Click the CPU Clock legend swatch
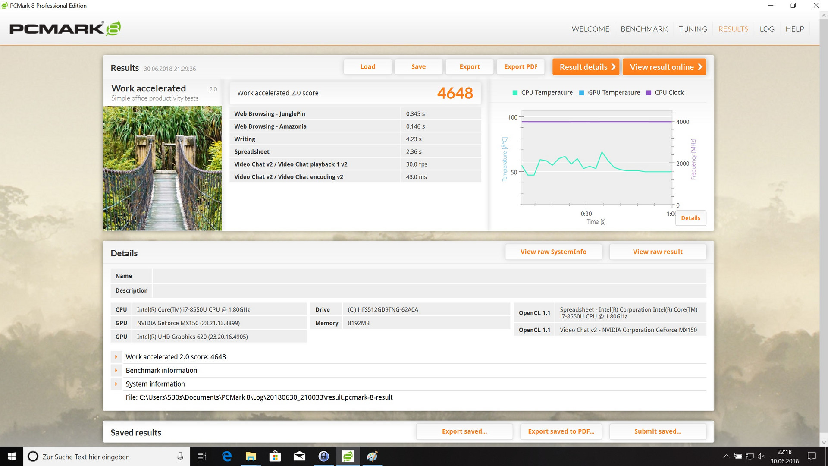 pyautogui.click(x=649, y=93)
